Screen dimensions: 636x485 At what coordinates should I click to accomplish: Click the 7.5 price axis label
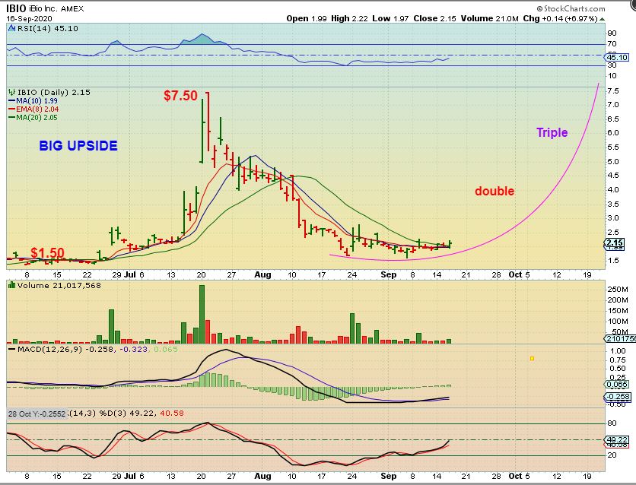click(613, 90)
